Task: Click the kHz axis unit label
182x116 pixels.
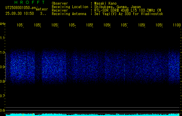Action: [x=3, y=24]
